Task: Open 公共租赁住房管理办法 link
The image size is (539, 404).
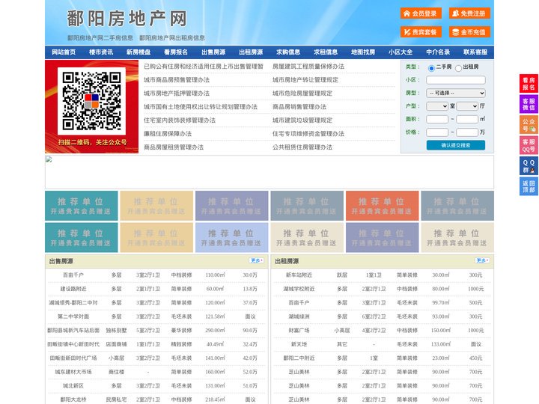Action: pos(302,147)
